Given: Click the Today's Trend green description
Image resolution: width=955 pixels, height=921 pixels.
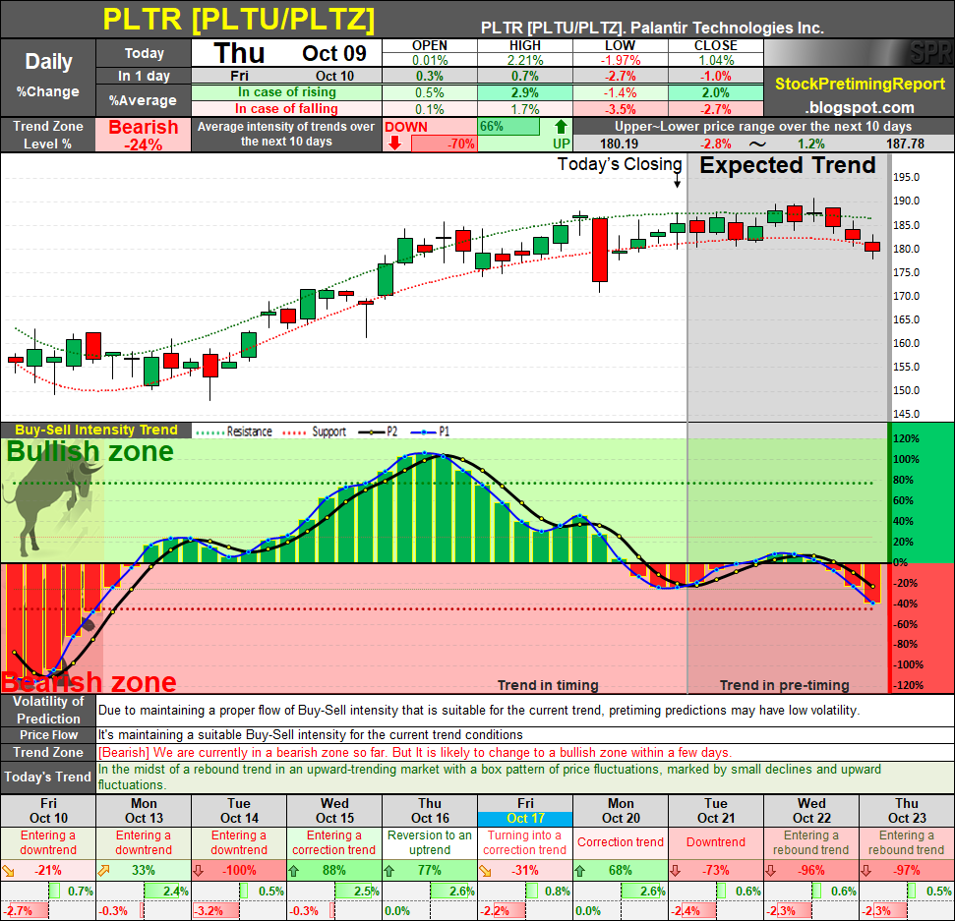Looking at the screenshot, I should coord(490,777).
